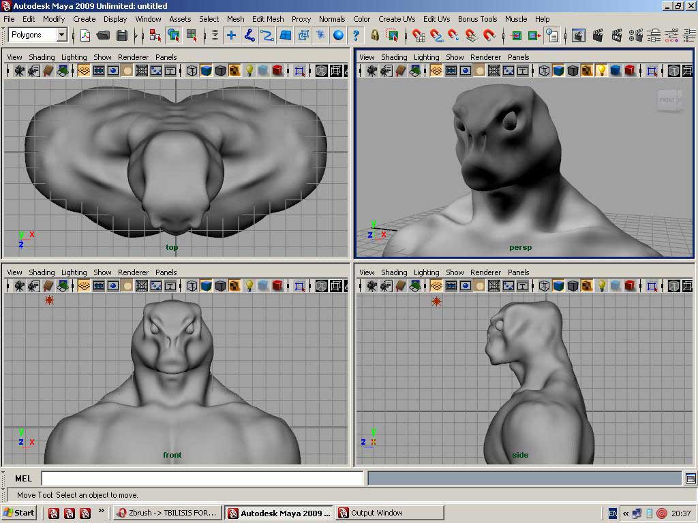Enable snap to curves magnet icon
This screenshot has width=698, height=523.
(436, 35)
